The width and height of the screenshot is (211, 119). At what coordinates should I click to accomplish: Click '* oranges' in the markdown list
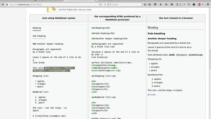point(40,84)
